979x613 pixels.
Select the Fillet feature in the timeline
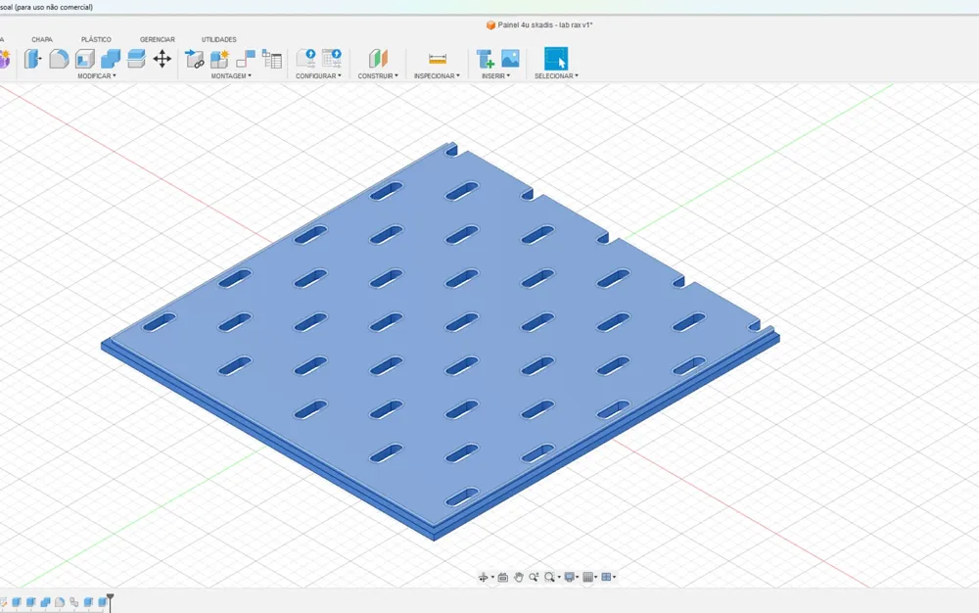pos(60,602)
